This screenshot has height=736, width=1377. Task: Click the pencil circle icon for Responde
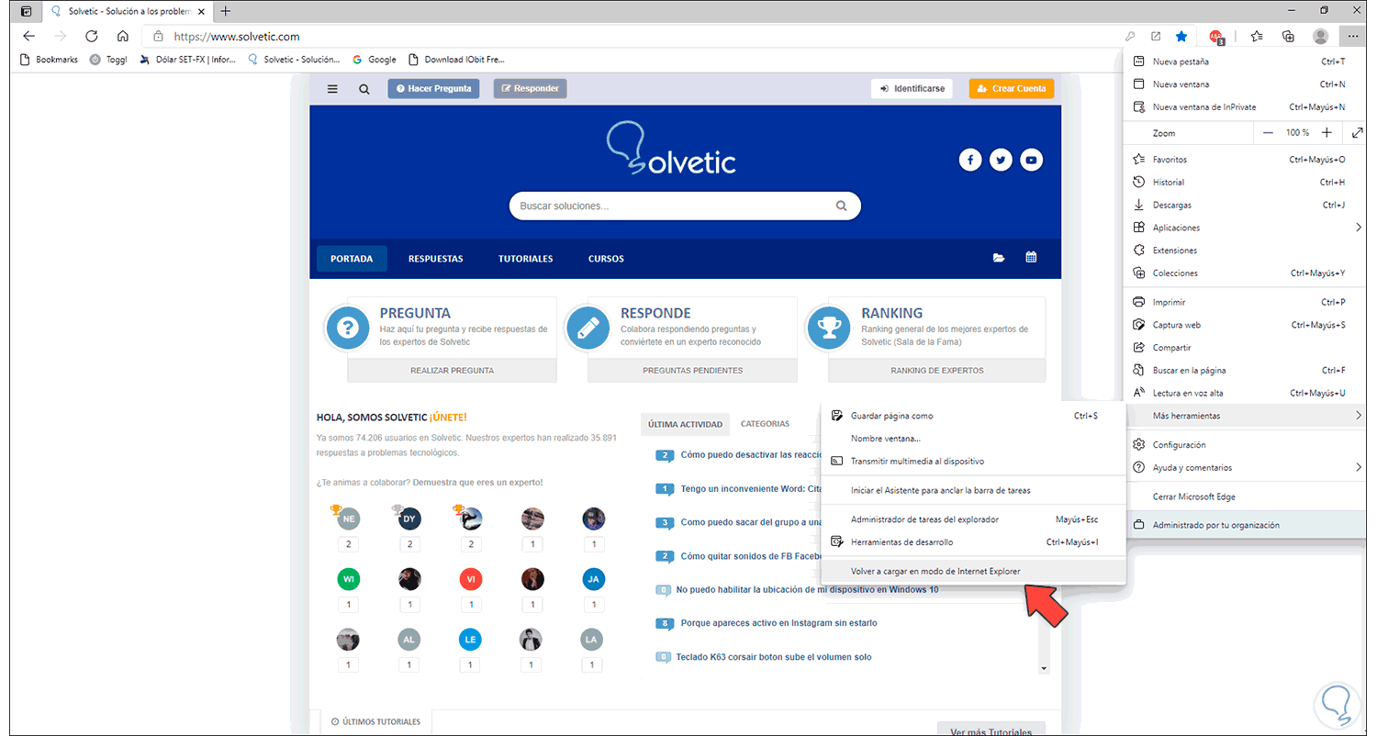click(x=588, y=328)
